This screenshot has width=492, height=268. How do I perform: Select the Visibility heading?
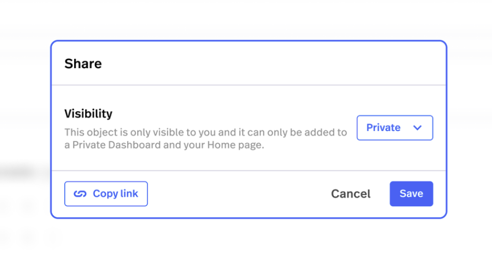coord(88,113)
